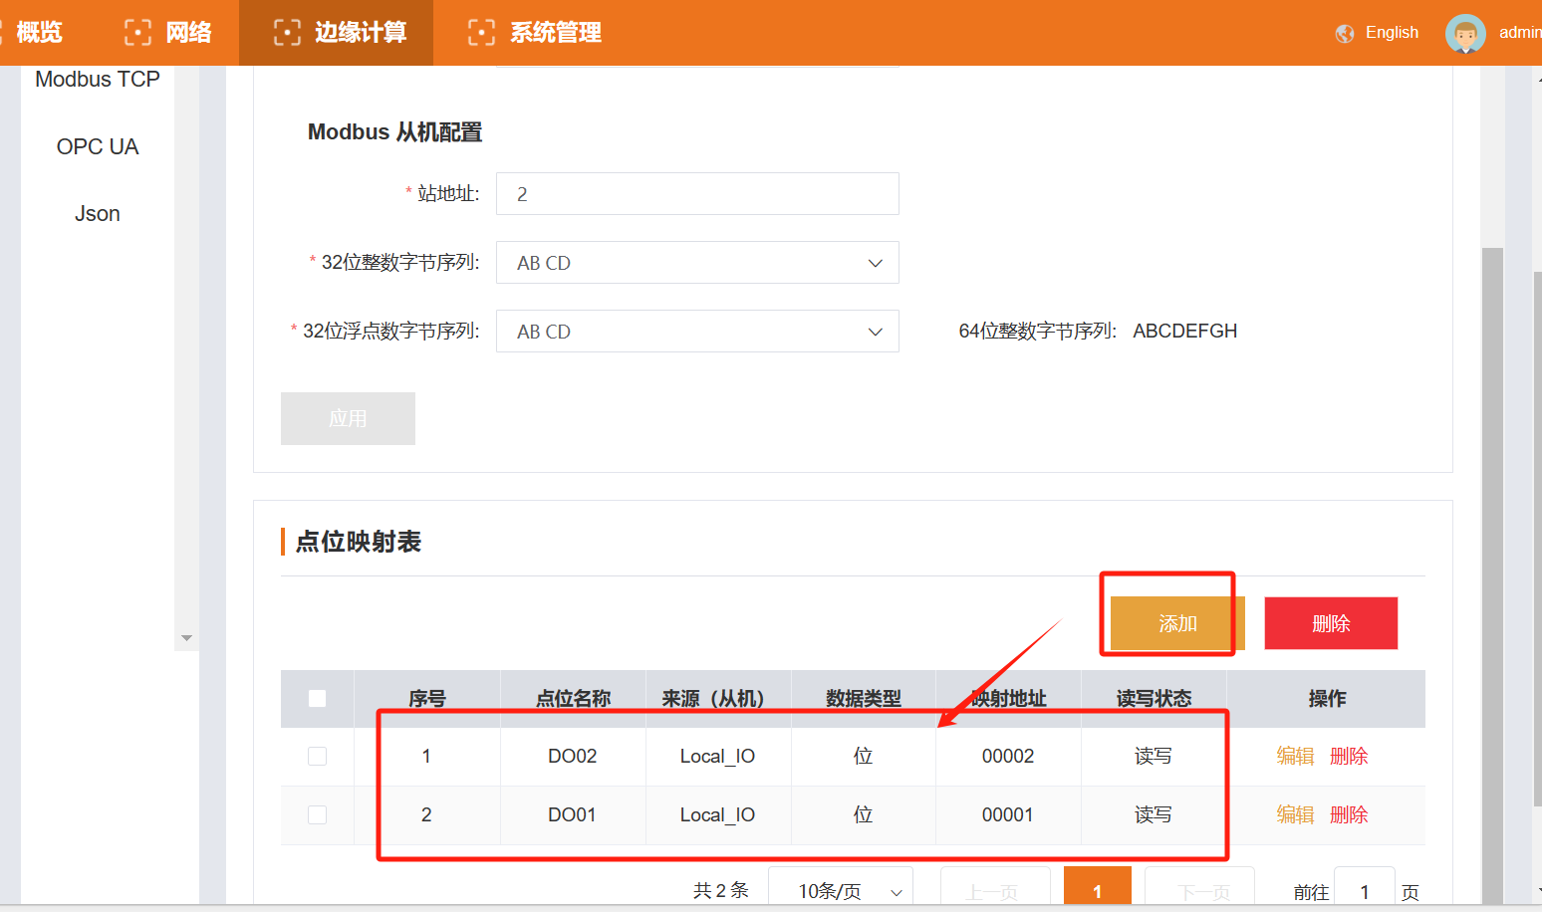Open the 32位浮点数字节序列 dropdown
Viewport: 1542px width, 912px height.
tap(697, 332)
